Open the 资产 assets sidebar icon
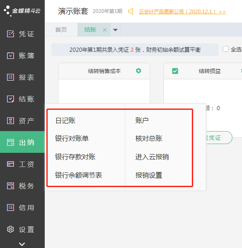This screenshot has height=248, width=242. [10, 121]
